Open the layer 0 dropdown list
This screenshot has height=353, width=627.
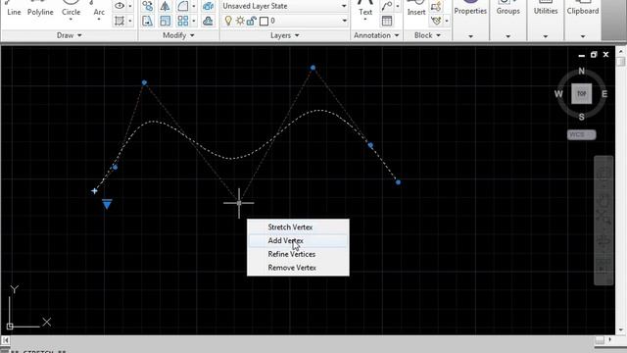point(344,21)
